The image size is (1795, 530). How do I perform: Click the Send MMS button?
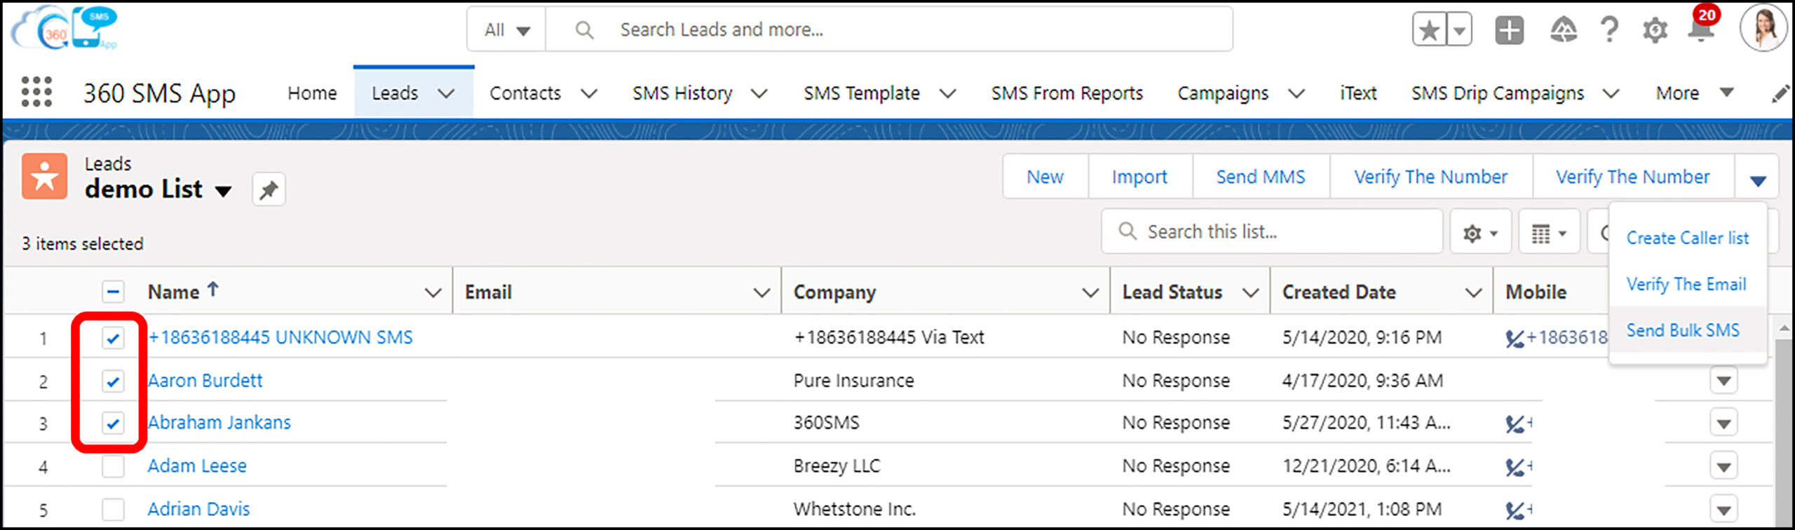[x=1261, y=177]
